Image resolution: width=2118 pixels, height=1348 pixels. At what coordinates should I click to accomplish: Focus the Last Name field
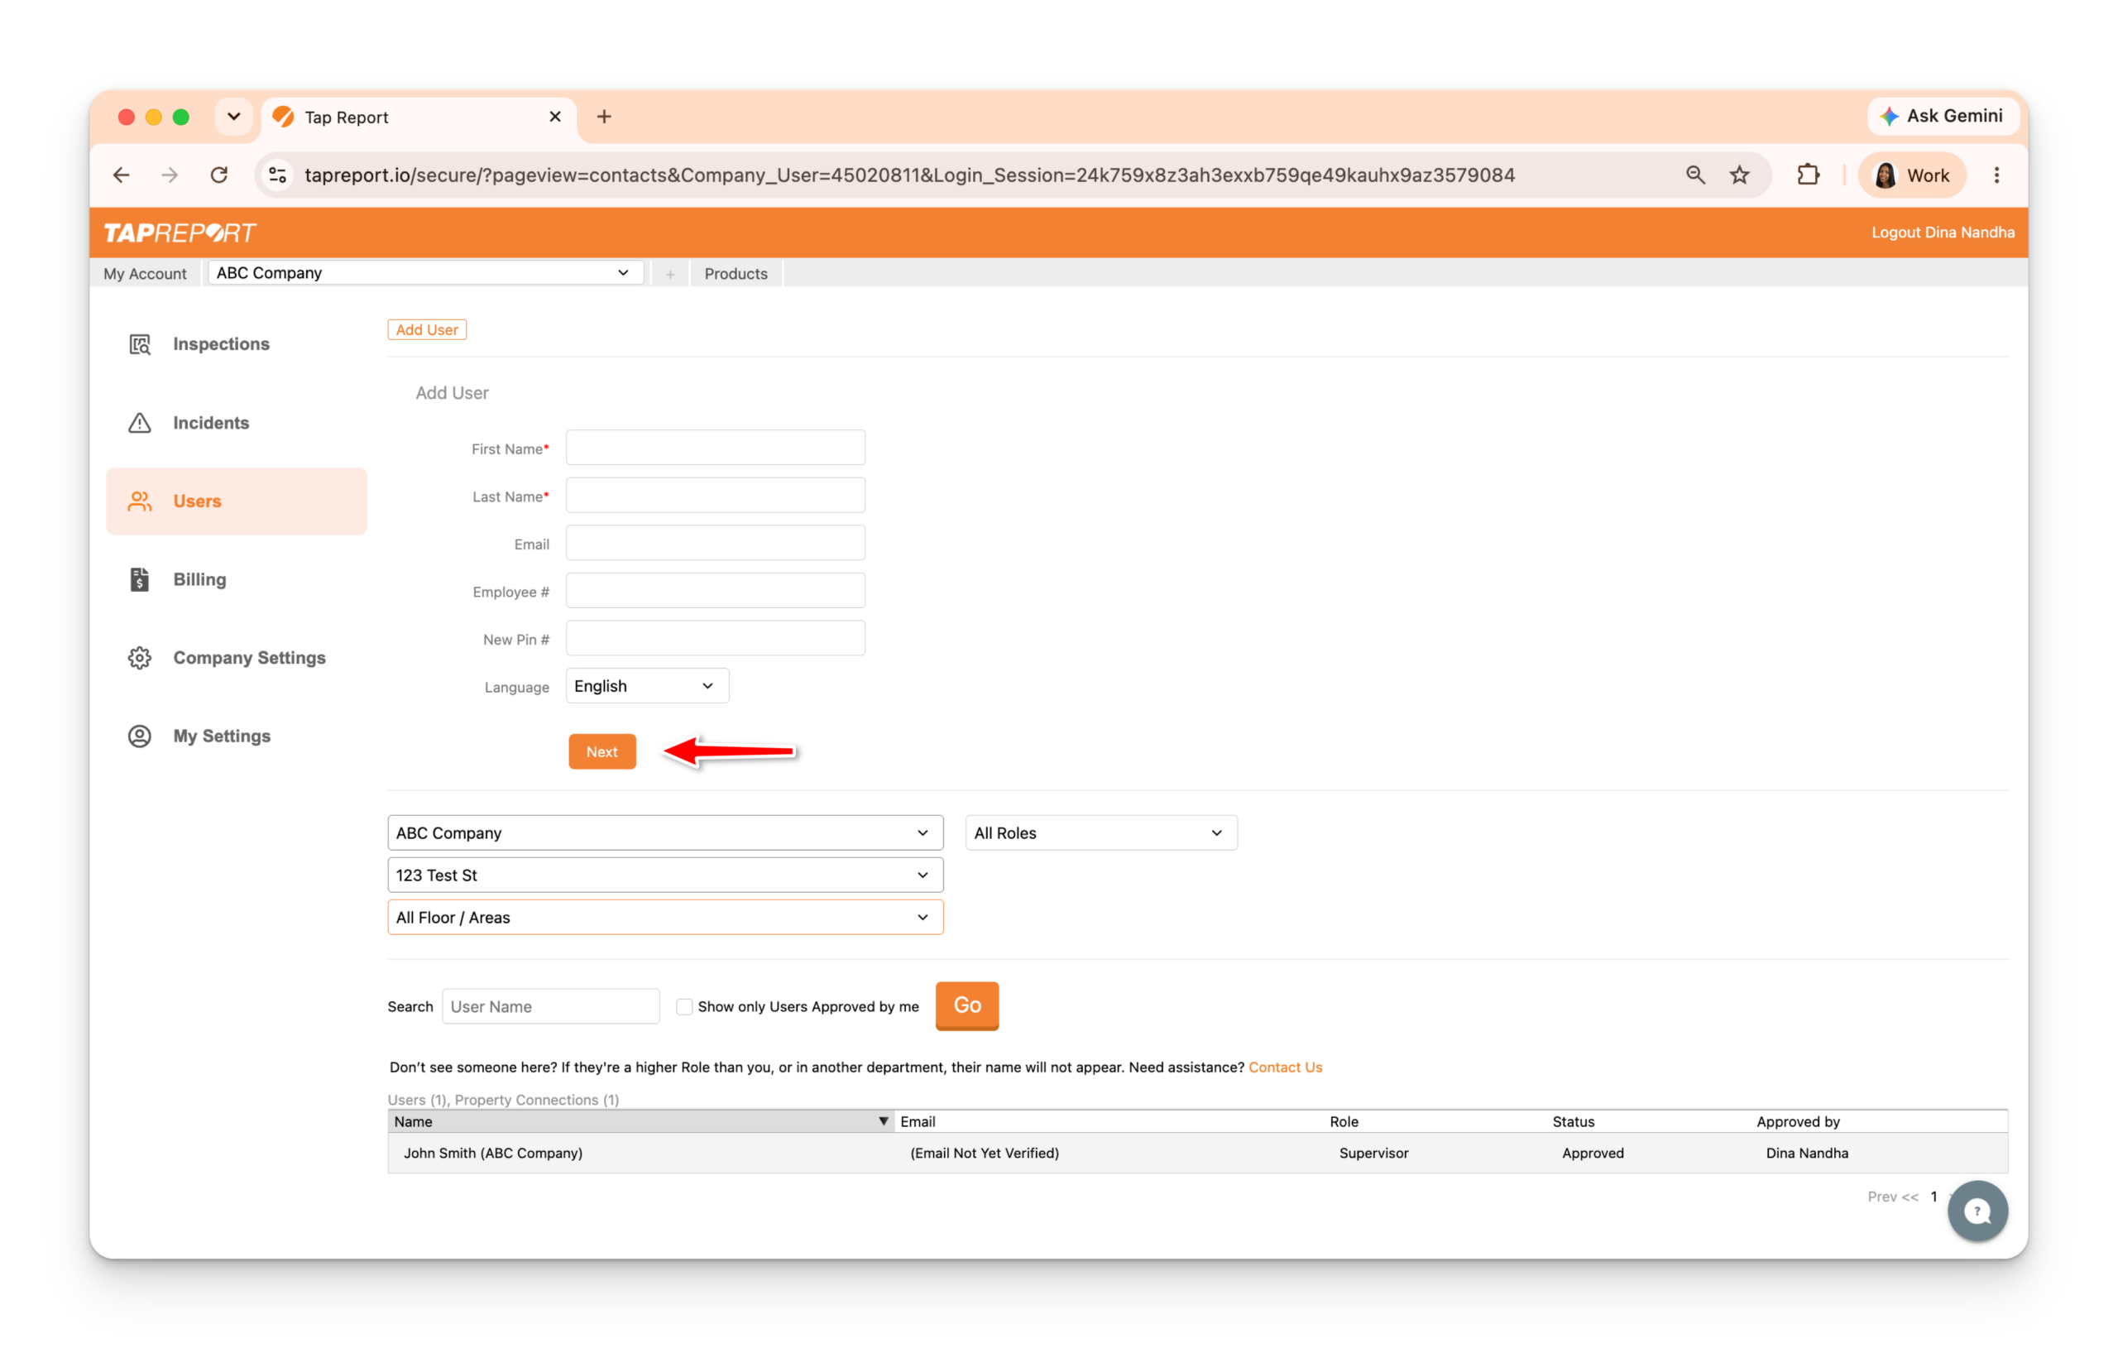point(715,496)
